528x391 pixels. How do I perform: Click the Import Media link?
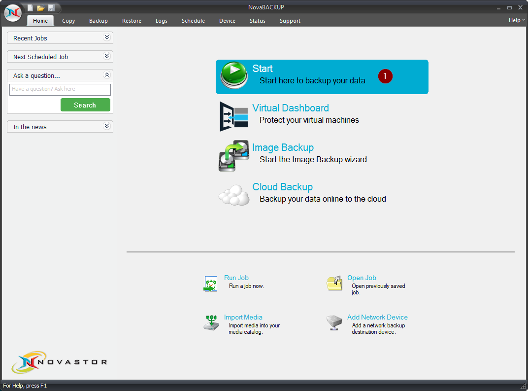(x=243, y=317)
